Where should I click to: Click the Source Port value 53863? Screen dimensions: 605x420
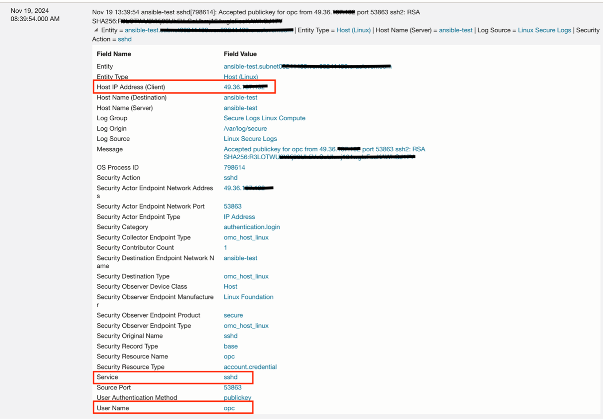pyautogui.click(x=232, y=388)
